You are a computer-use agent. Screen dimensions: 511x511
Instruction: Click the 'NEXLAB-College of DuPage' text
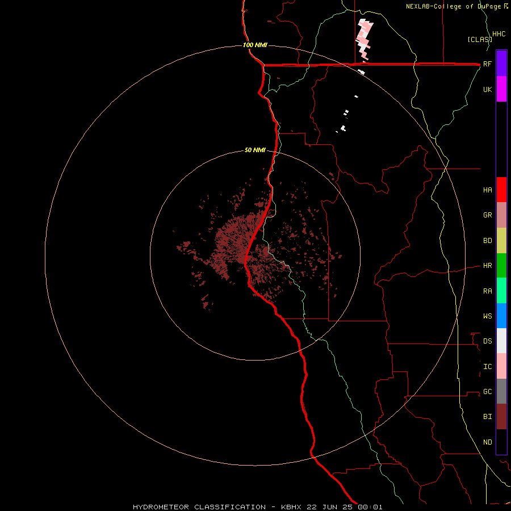pyautogui.click(x=454, y=6)
